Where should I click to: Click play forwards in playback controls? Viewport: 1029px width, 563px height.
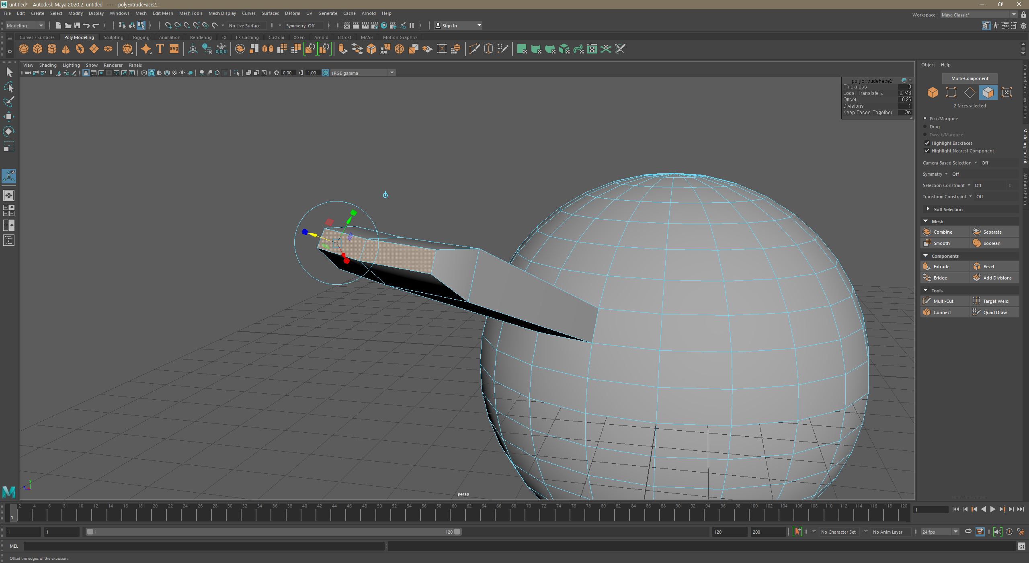992,510
